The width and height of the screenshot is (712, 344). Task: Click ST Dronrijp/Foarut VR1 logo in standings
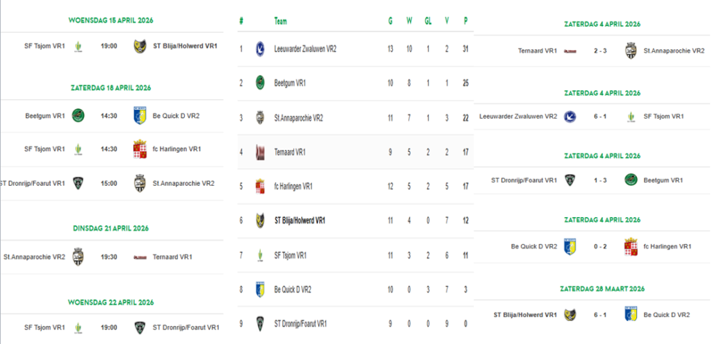[x=260, y=323]
